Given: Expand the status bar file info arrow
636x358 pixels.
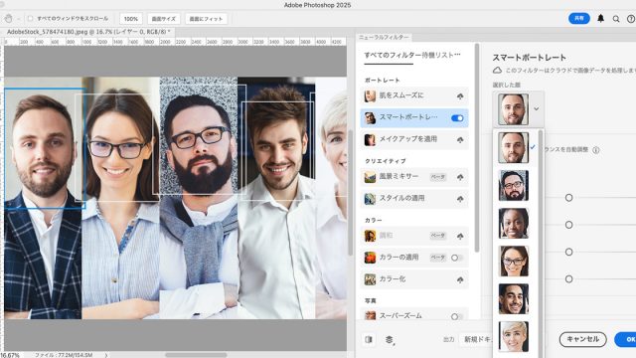Looking at the screenshot, I should (x=106, y=355).
